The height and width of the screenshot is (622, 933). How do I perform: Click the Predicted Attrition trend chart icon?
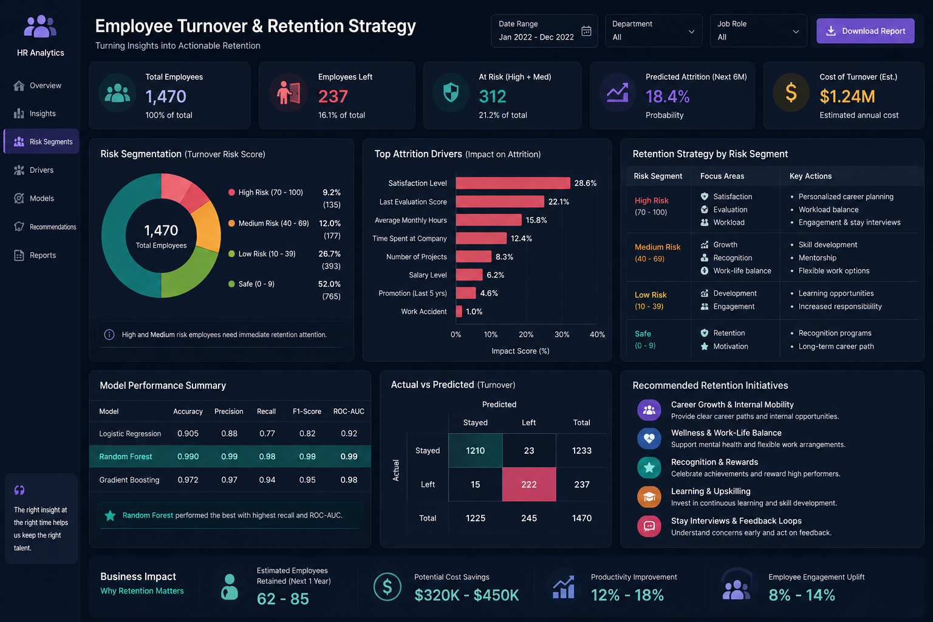point(618,93)
